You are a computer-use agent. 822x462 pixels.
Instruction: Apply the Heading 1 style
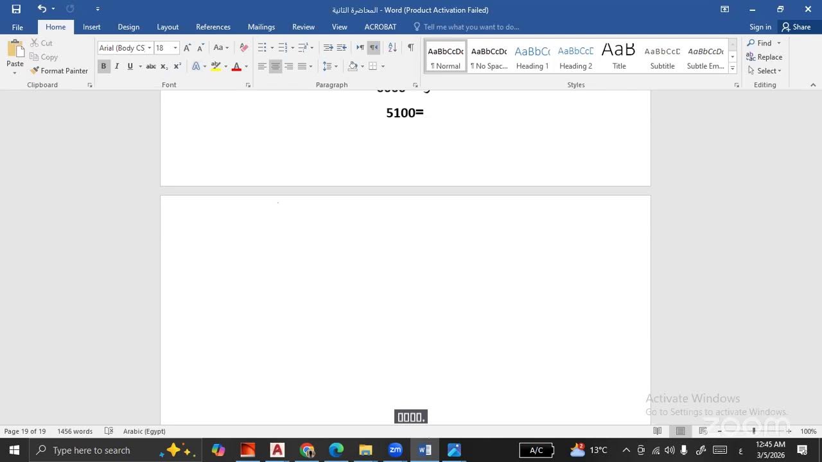click(x=532, y=57)
